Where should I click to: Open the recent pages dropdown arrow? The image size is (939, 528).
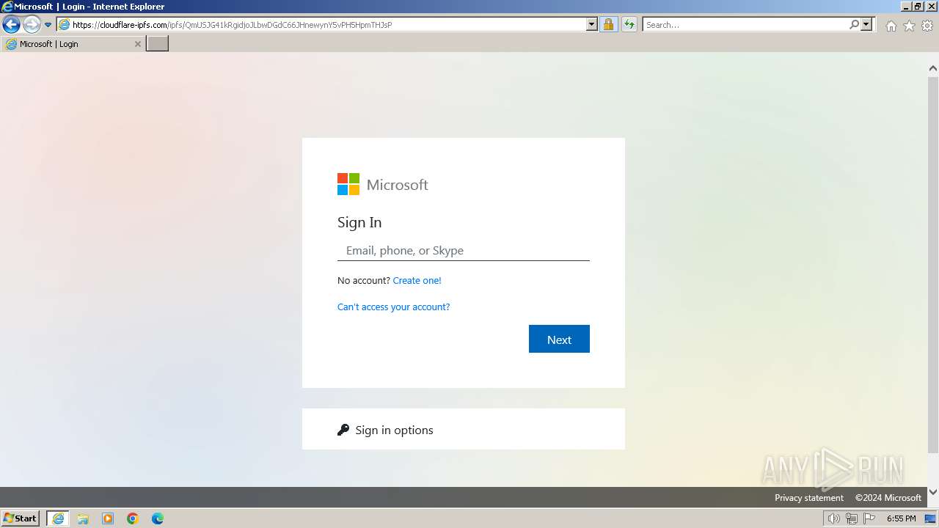pyautogui.click(x=48, y=25)
